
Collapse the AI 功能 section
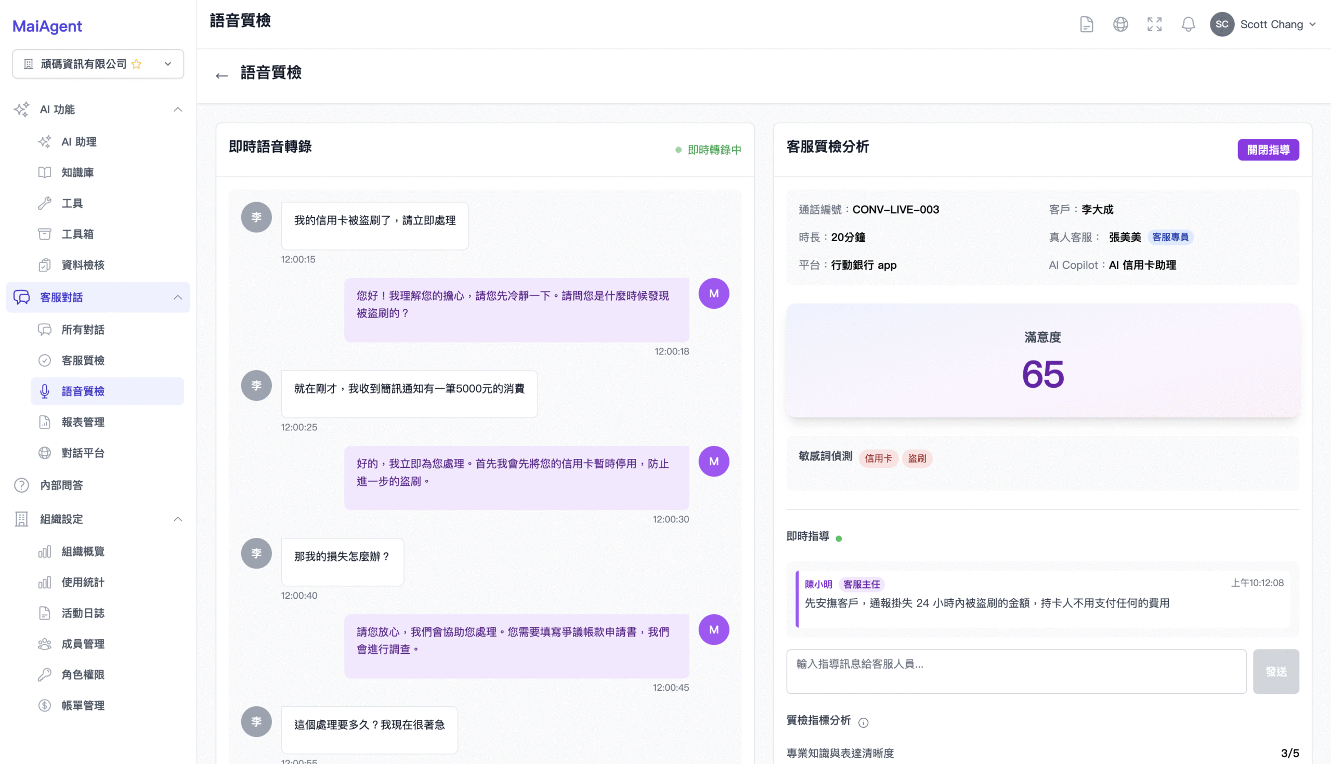point(178,109)
